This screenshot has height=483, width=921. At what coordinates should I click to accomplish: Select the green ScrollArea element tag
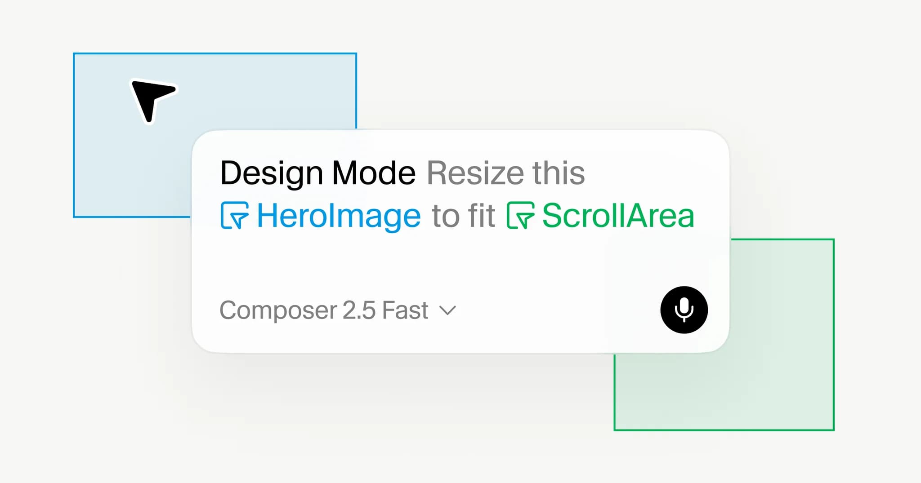601,216
